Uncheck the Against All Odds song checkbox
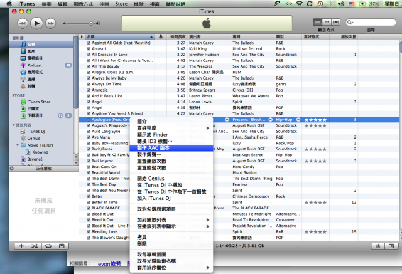Viewport: 402px width, 274px height. pyautogui.click(x=89, y=43)
